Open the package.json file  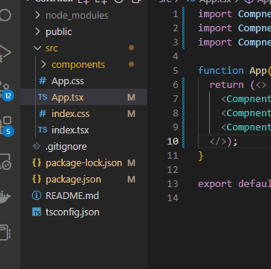tap(73, 180)
